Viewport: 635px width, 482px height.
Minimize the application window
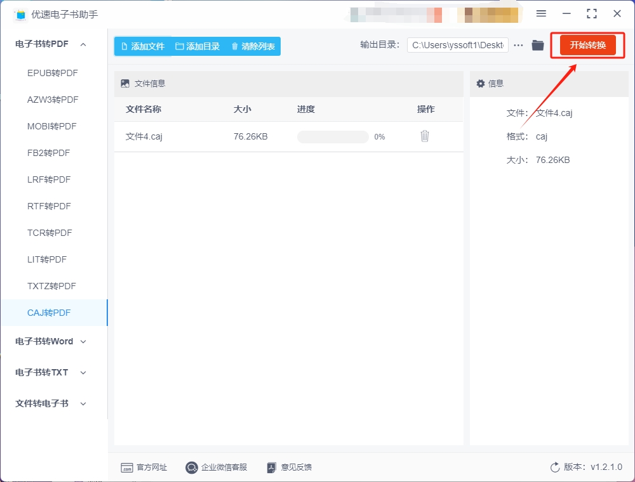pyautogui.click(x=566, y=14)
